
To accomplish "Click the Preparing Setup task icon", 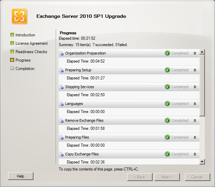I will coord(61,70).
